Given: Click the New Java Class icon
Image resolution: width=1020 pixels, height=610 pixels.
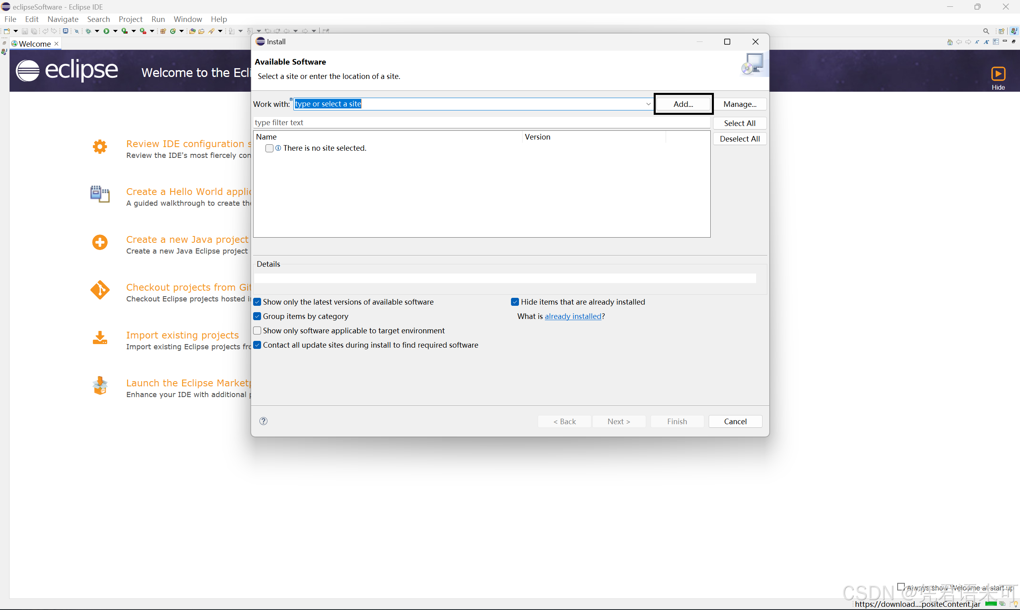Looking at the screenshot, I should coord(173,31).
